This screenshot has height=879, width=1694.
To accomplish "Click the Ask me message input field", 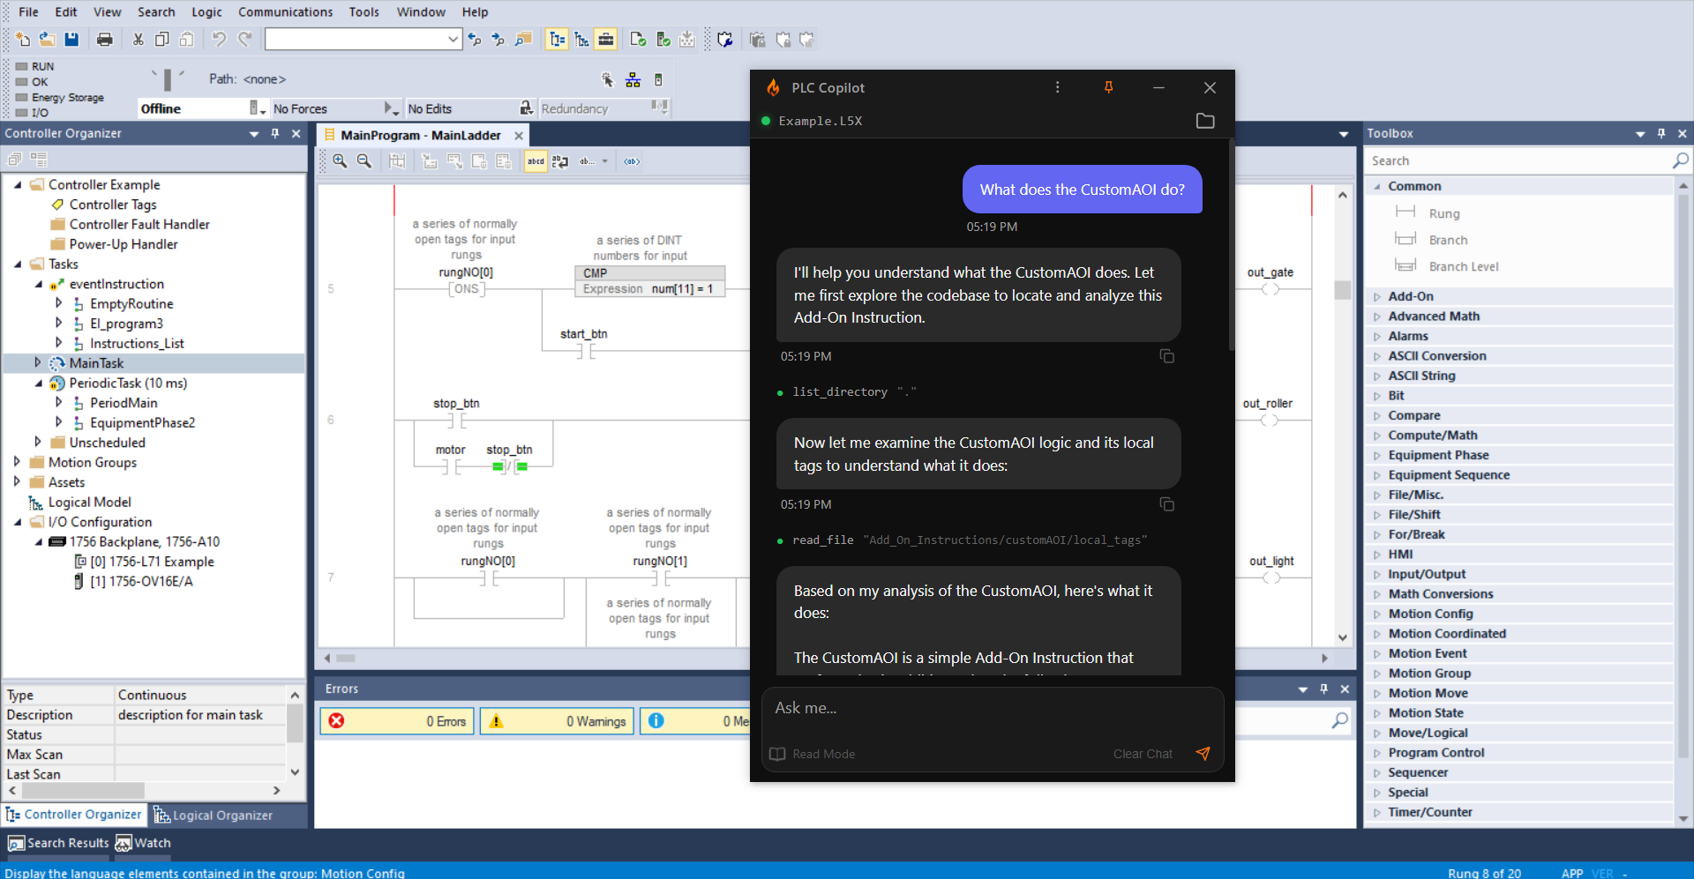I will tap(979, 708).
